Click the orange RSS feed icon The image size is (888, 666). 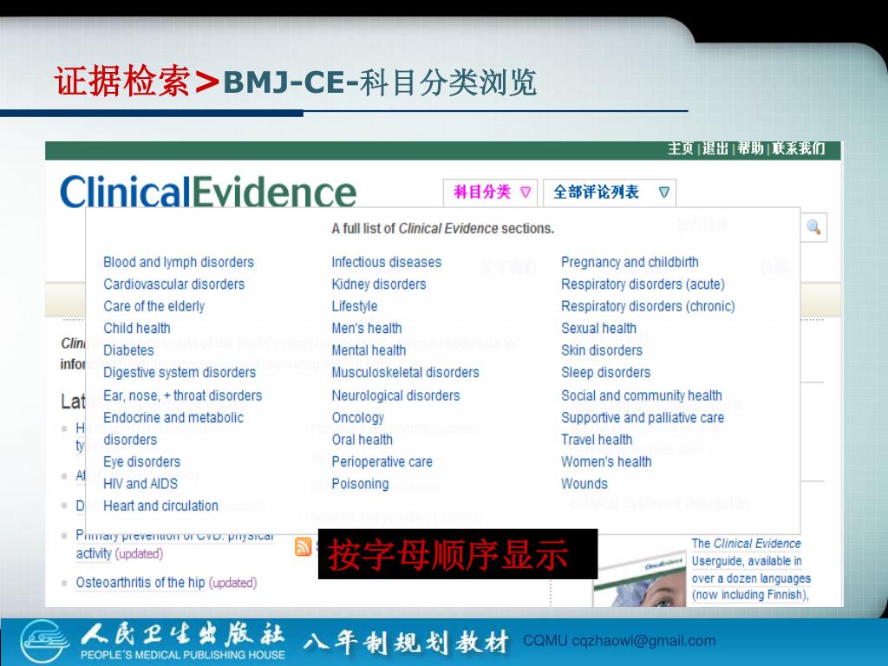pos(303,546)
